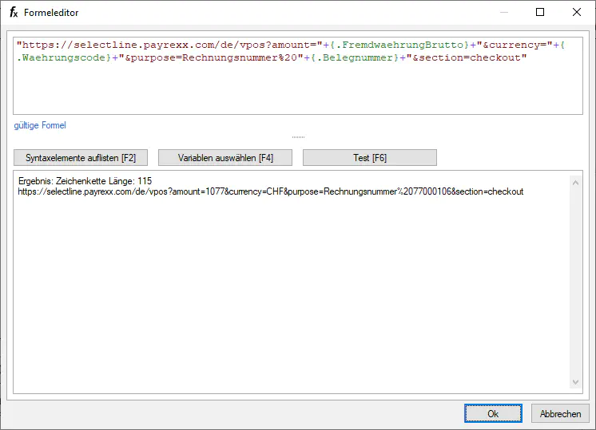Image resolution: width=596 pixels, height=430 pixels.
Task: Click the resize grip at window corner
Action: pos(590,424)
